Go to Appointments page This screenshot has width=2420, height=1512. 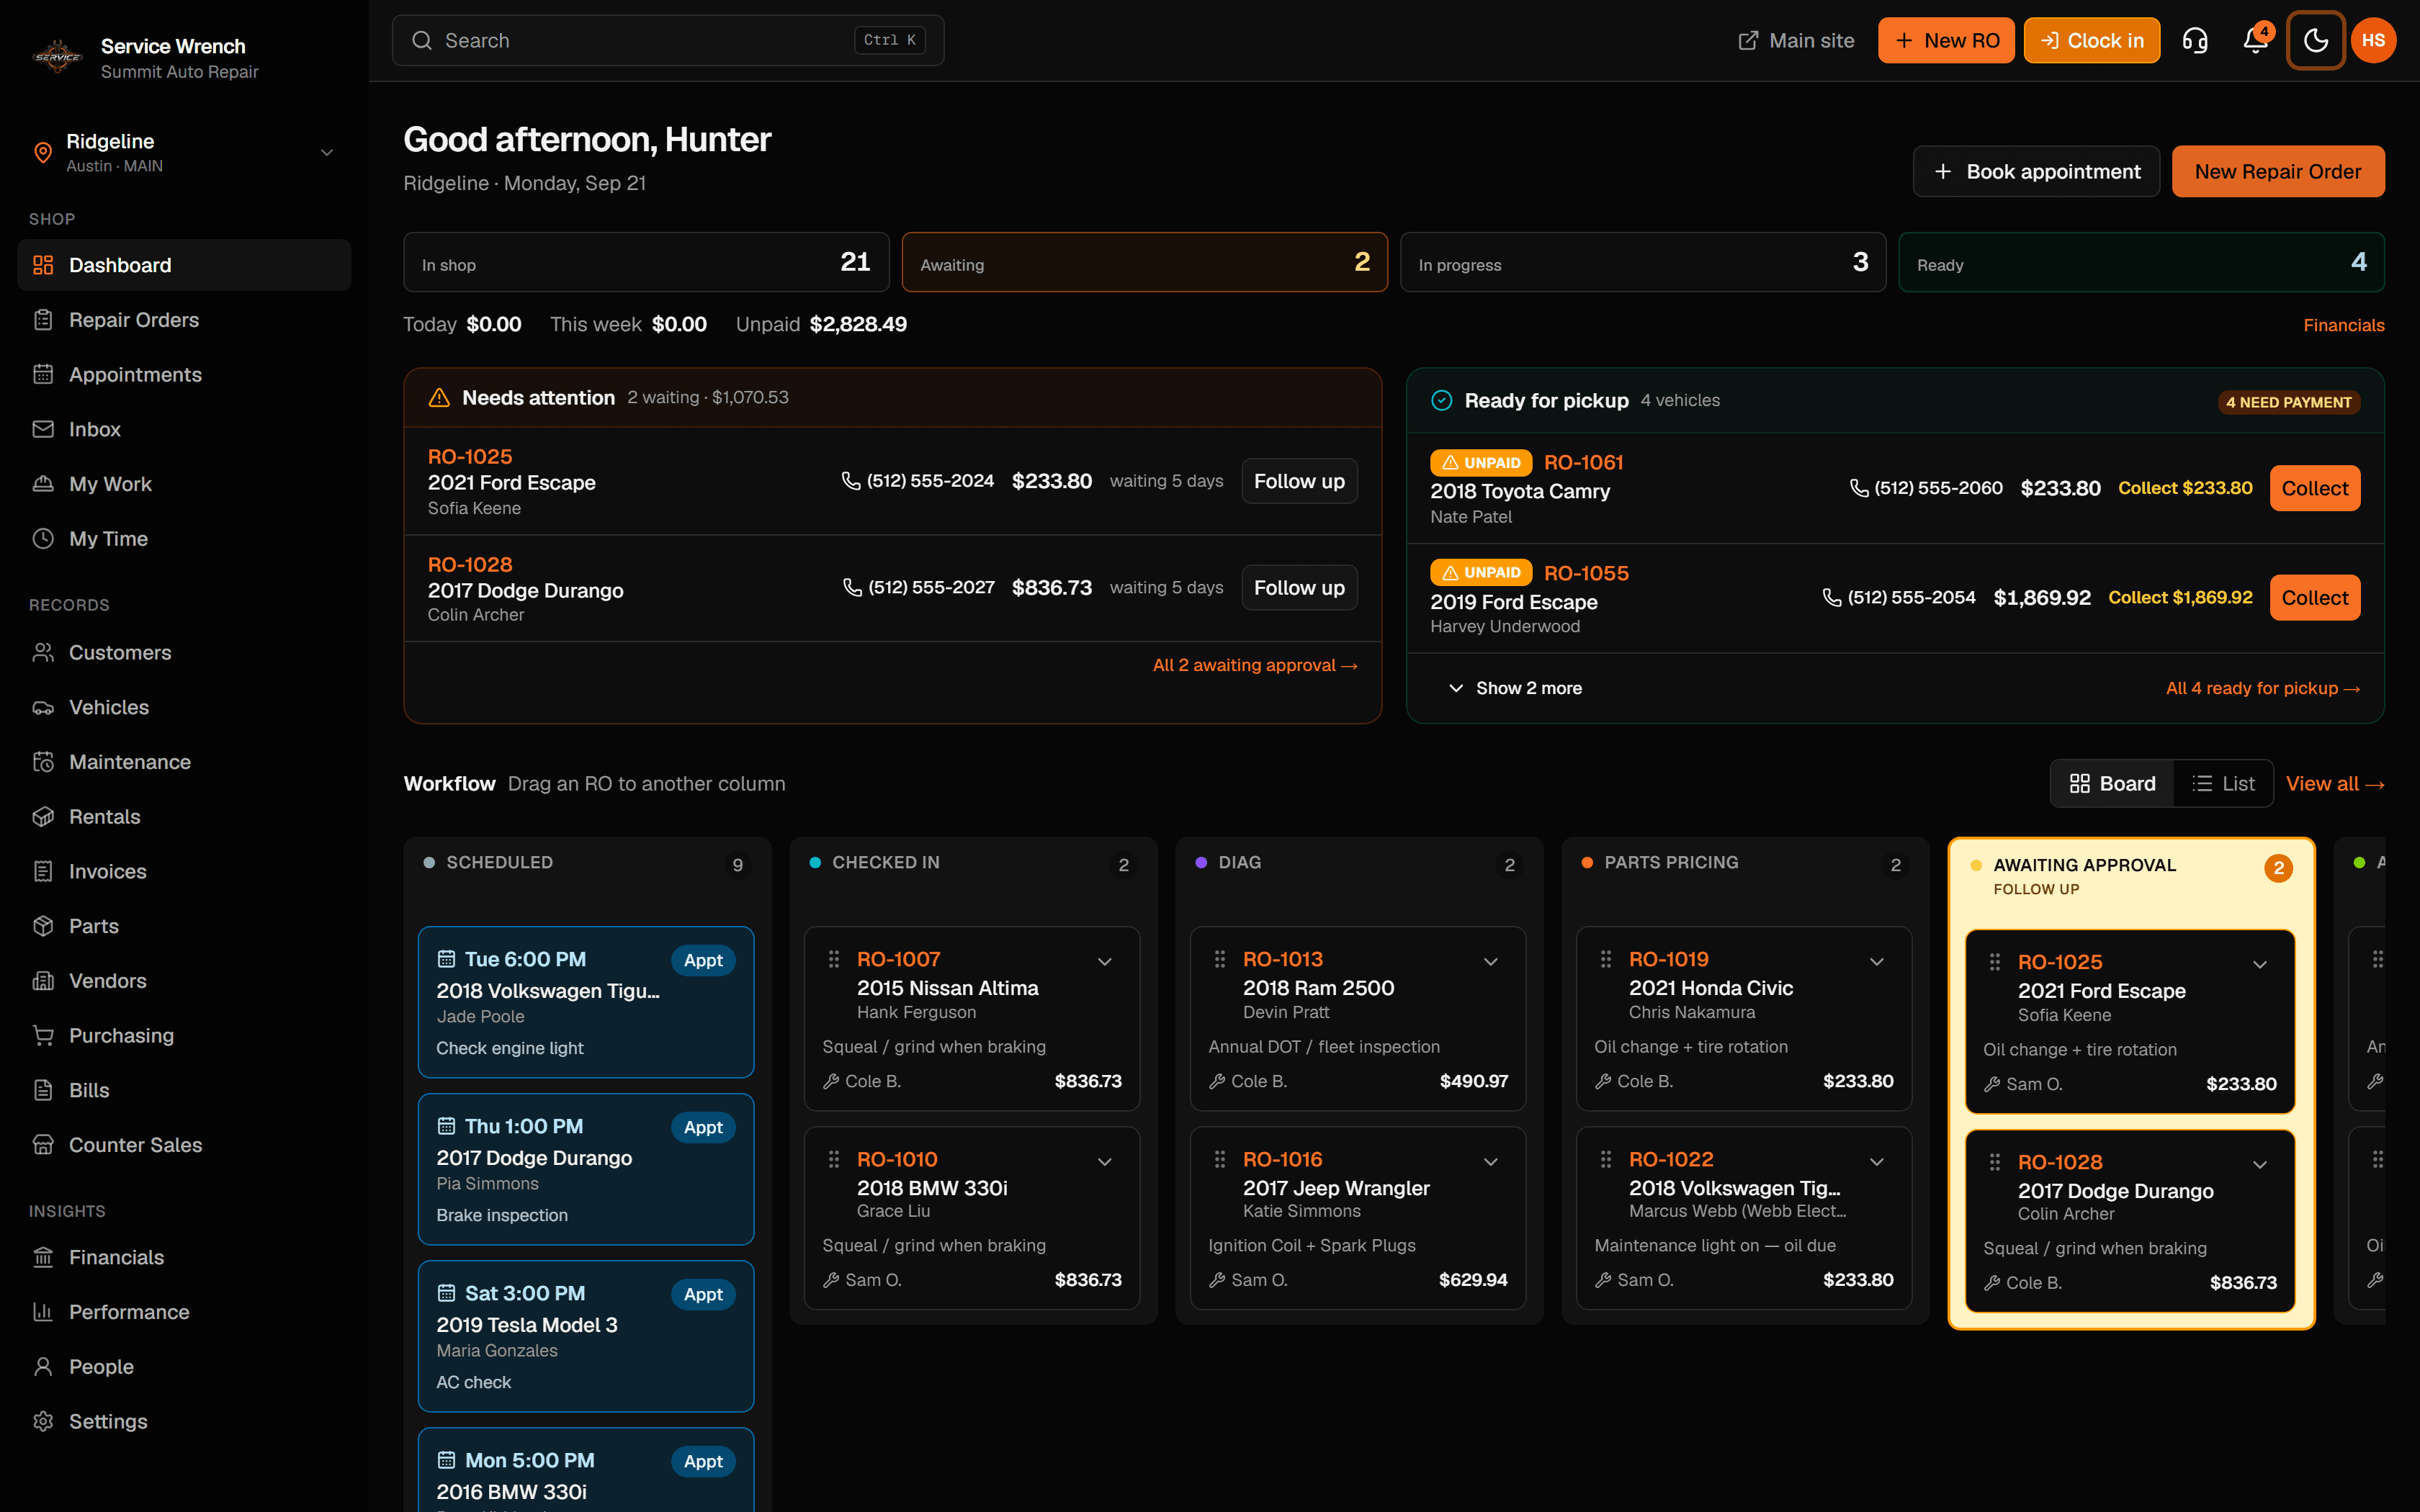[x=184, y=374]
